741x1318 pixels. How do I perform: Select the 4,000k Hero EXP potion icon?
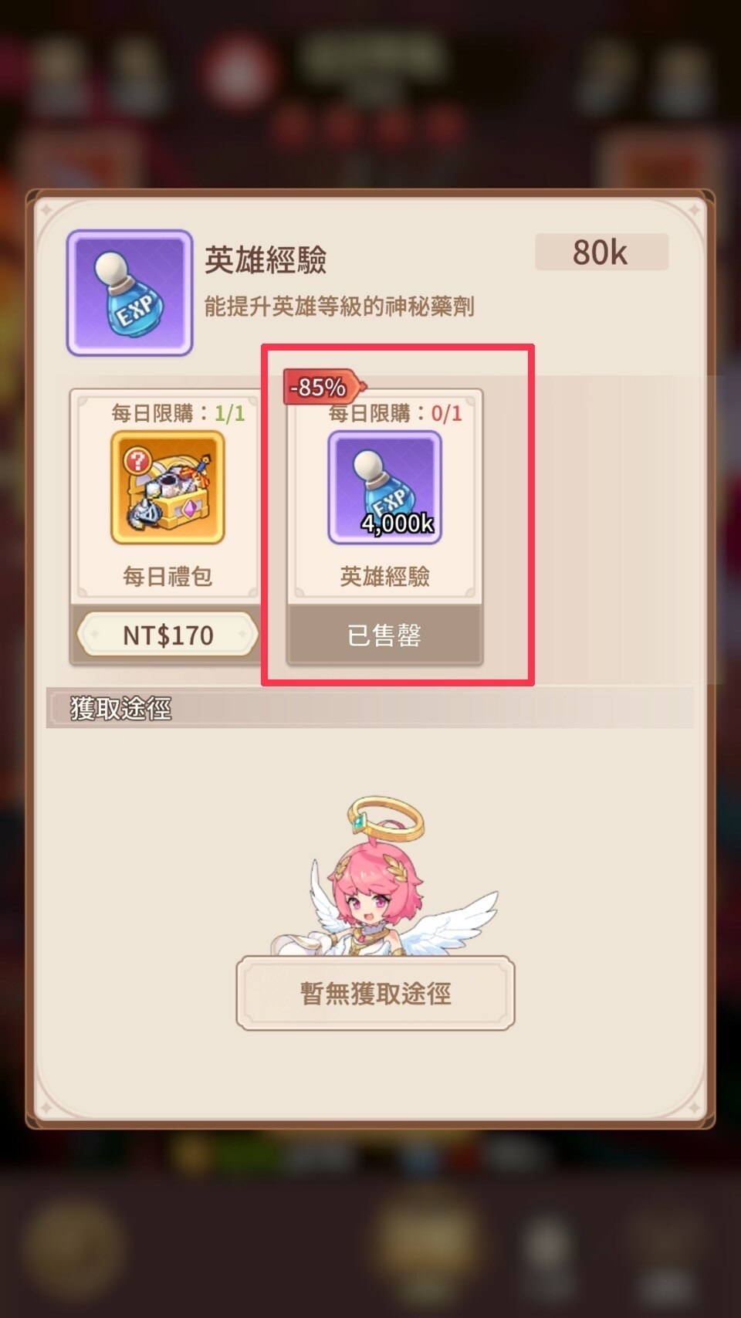[x=385, y=487]
